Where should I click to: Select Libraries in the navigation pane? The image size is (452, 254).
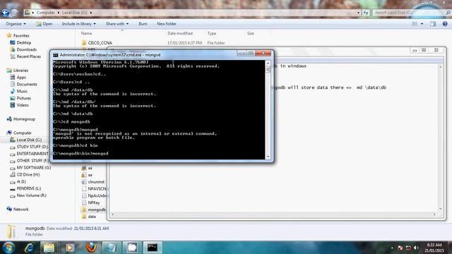point(17,71)
